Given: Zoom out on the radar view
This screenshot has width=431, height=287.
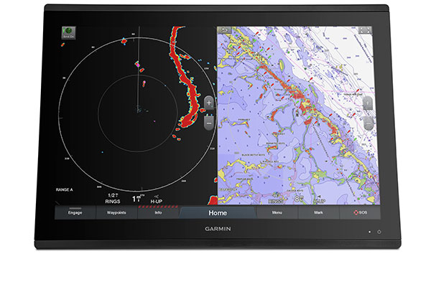Looking at the screenshot, I should 209,123.
